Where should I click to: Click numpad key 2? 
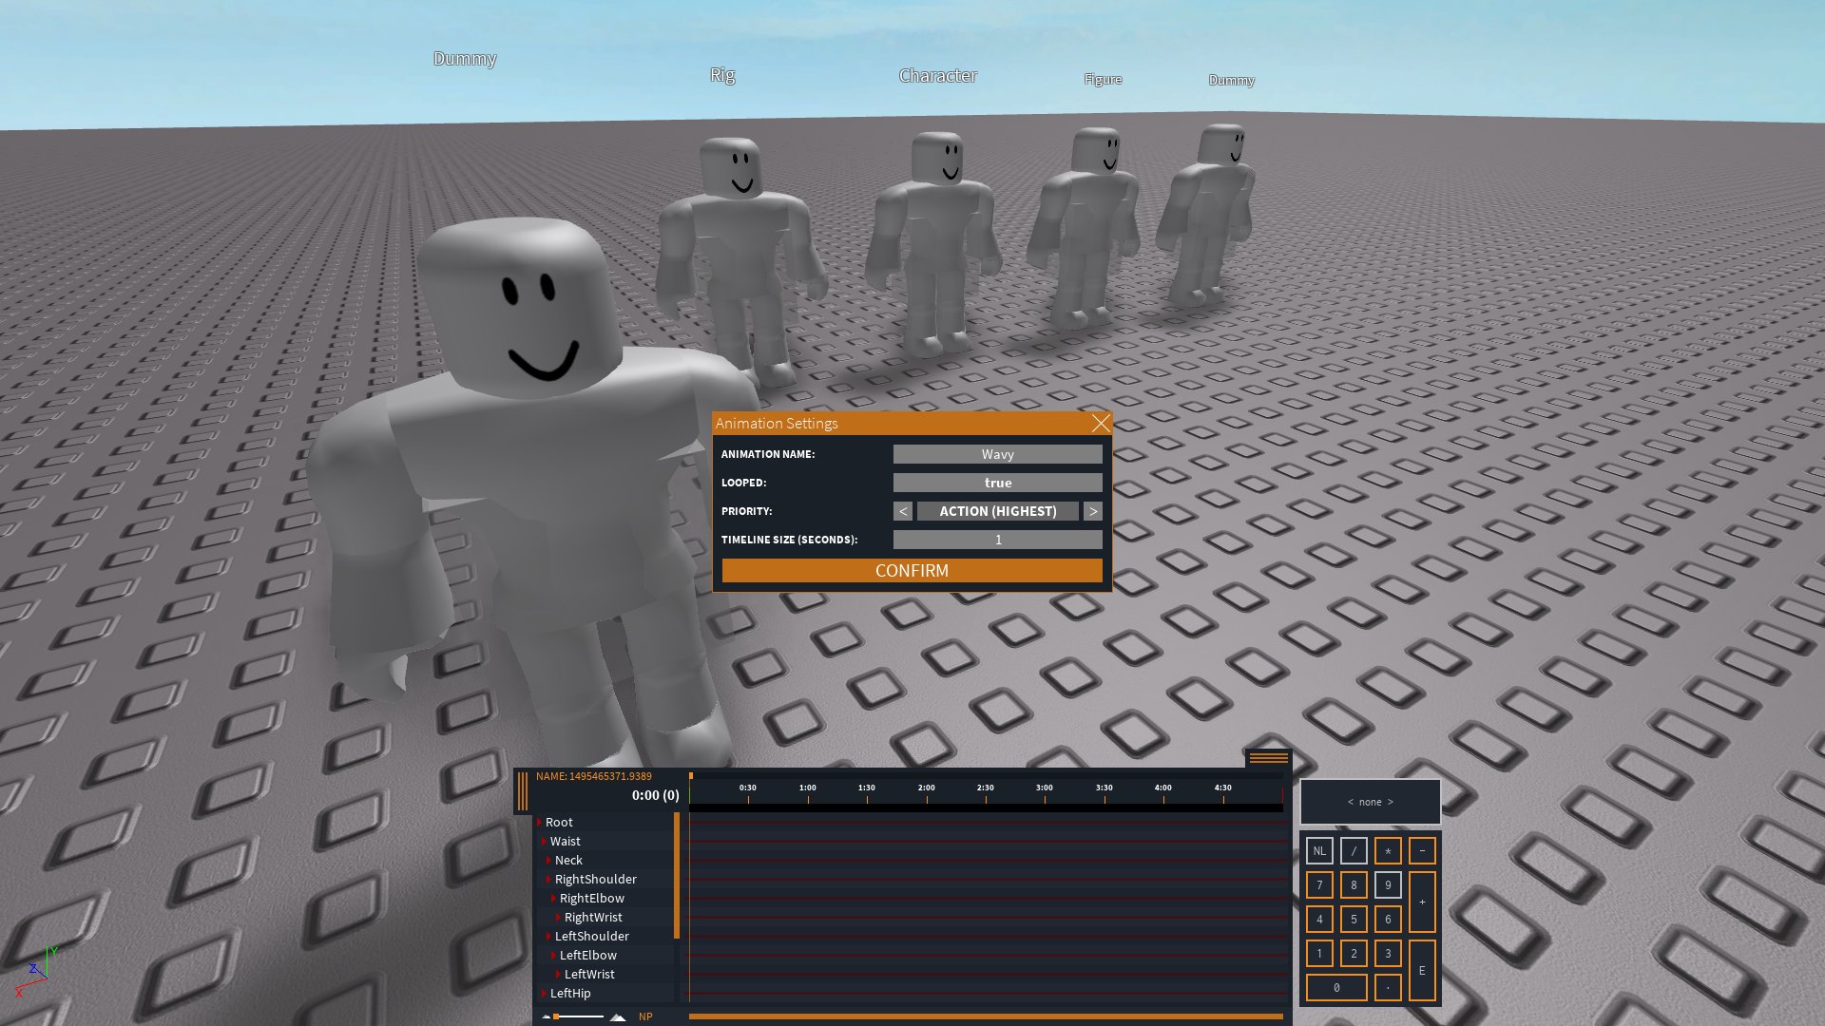[1354, 954]
